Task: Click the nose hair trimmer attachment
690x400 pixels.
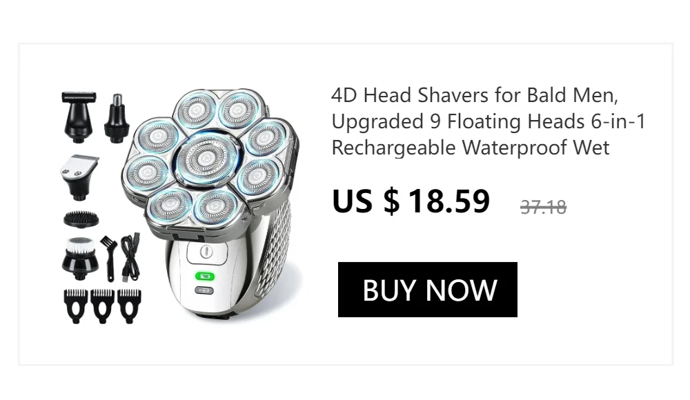Action: click(x=117, y=118)
